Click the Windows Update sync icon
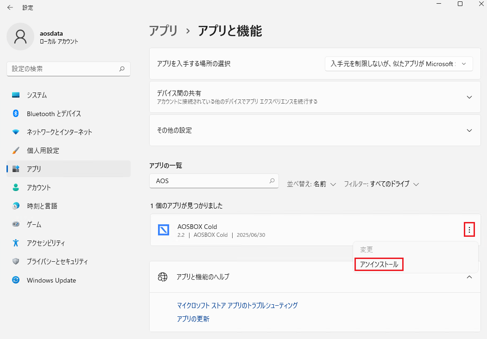 [x=16, y=280]
